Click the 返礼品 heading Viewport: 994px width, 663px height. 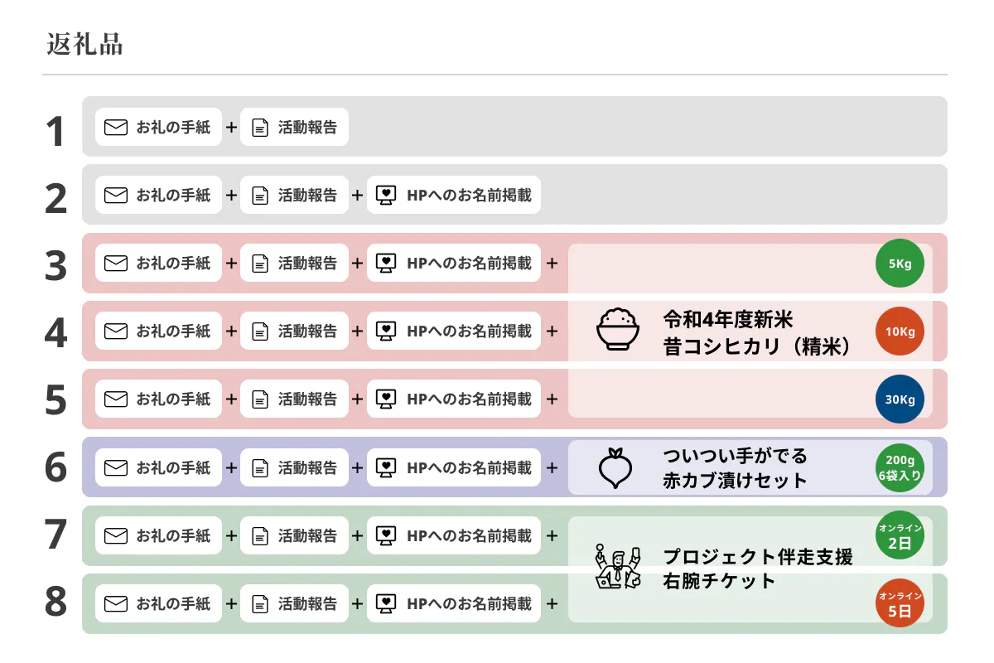85,45
